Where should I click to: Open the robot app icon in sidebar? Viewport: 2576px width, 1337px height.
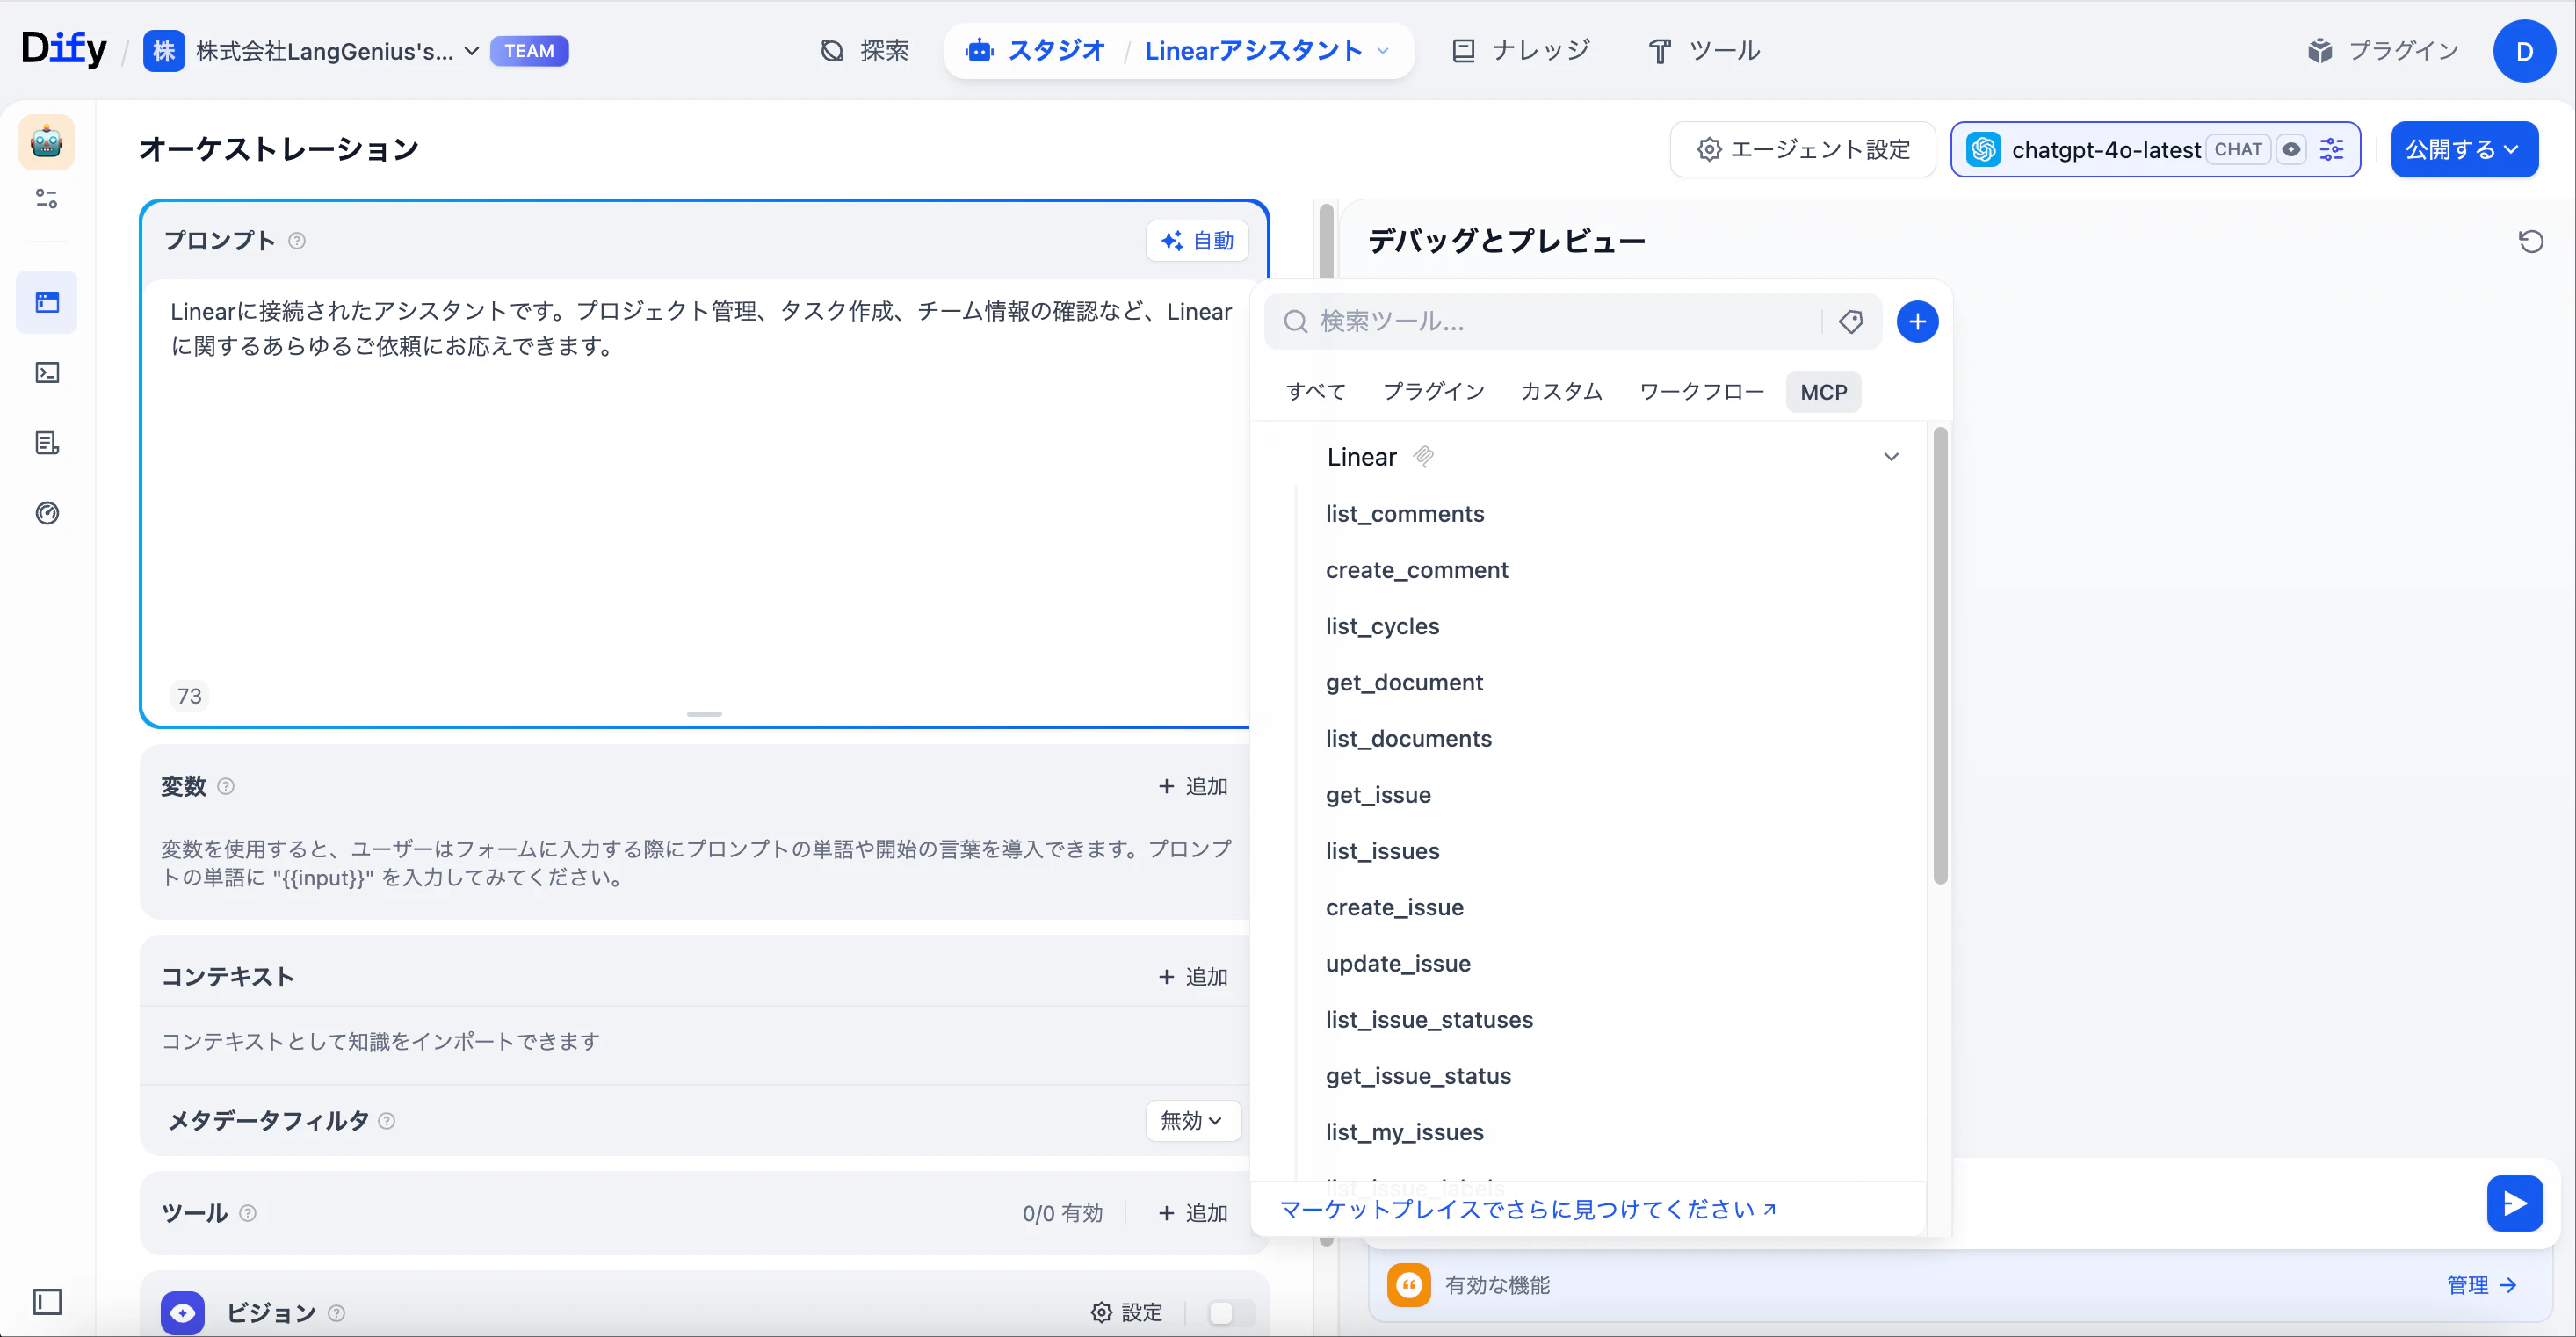point(47,142)
